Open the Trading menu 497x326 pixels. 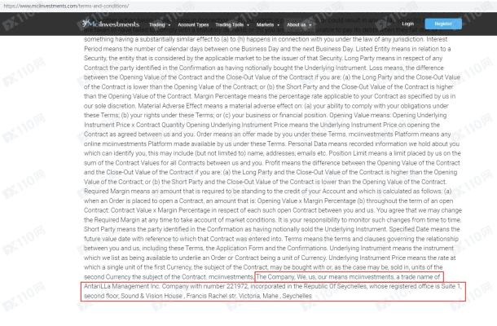(x=157, y=24)
